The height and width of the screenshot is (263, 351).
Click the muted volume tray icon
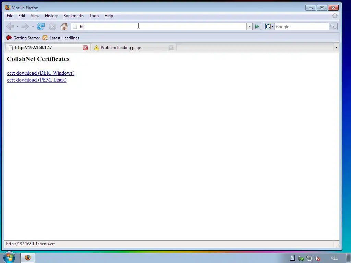tap(317, 258)
